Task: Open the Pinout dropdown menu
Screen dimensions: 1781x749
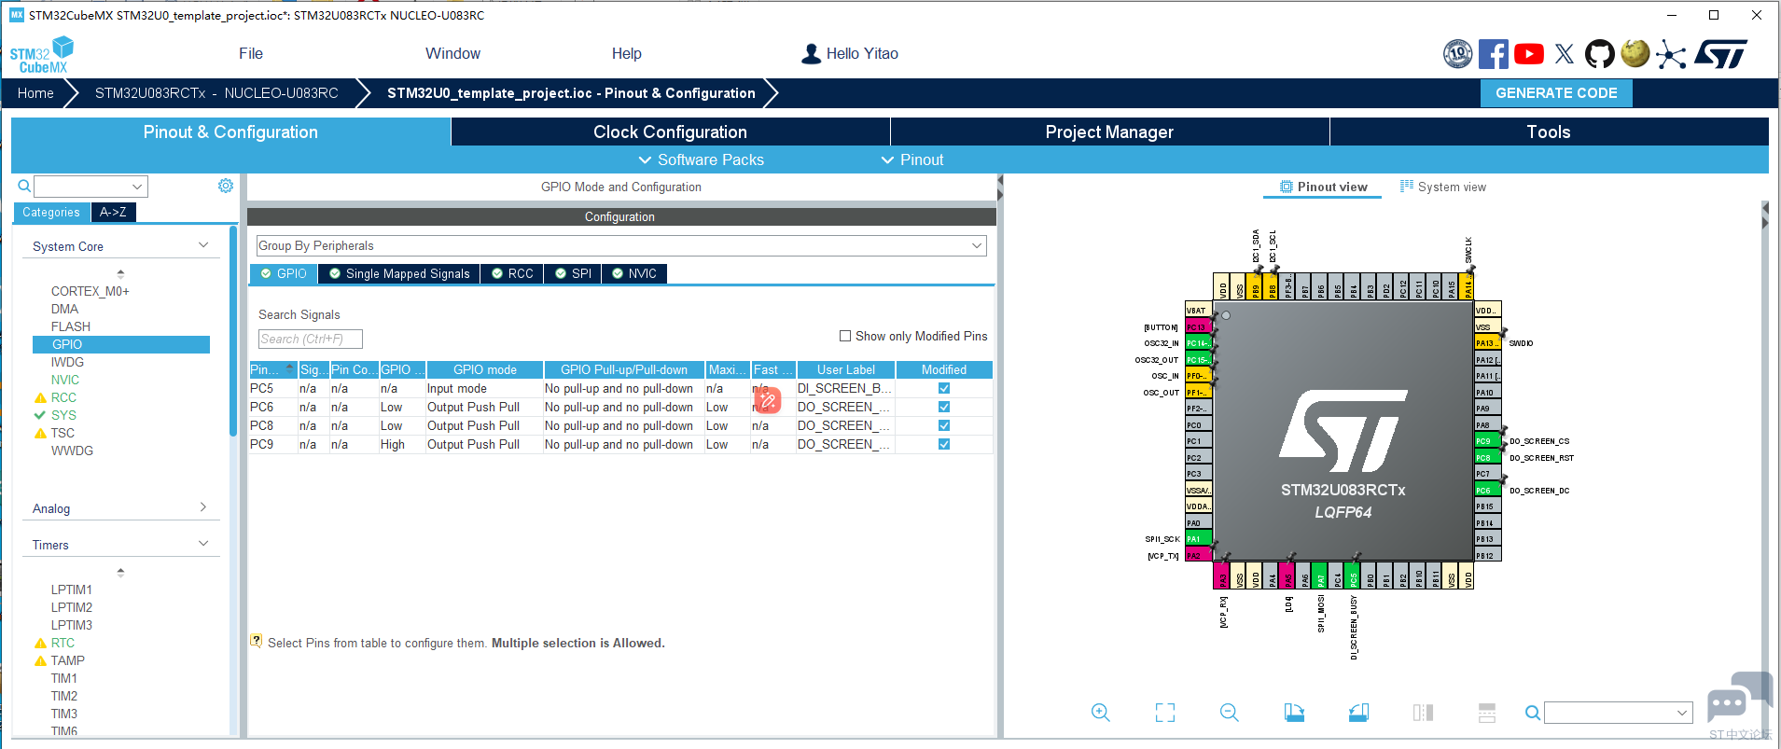Action: point(912,160)
